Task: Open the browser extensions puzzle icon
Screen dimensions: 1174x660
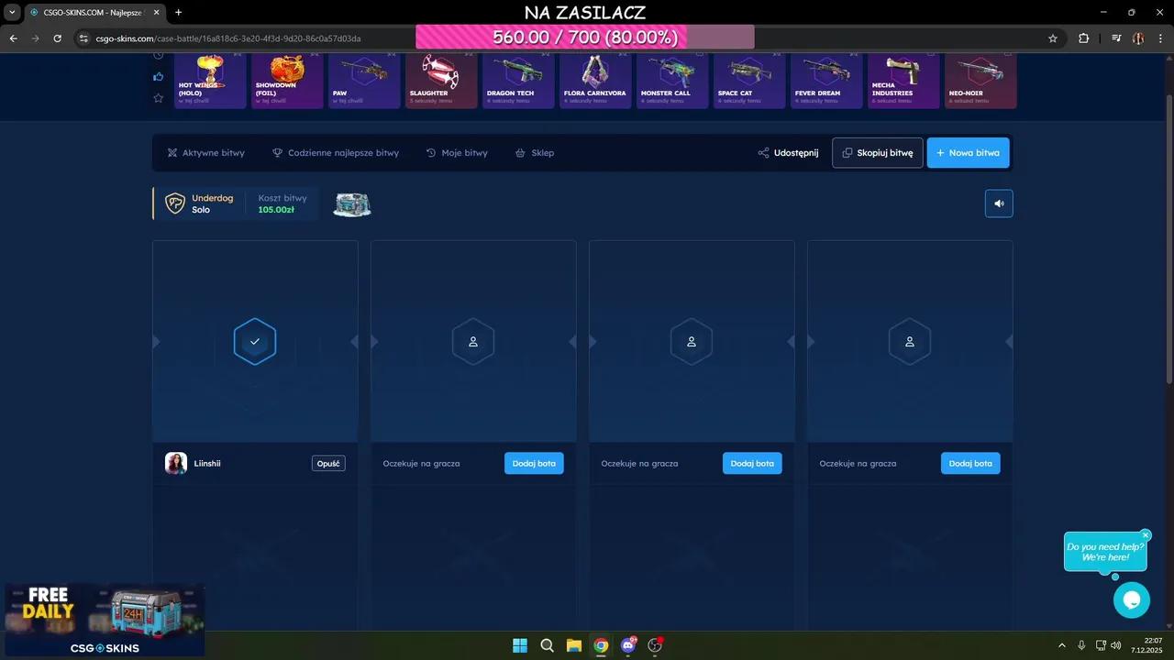Action: 1084,38
